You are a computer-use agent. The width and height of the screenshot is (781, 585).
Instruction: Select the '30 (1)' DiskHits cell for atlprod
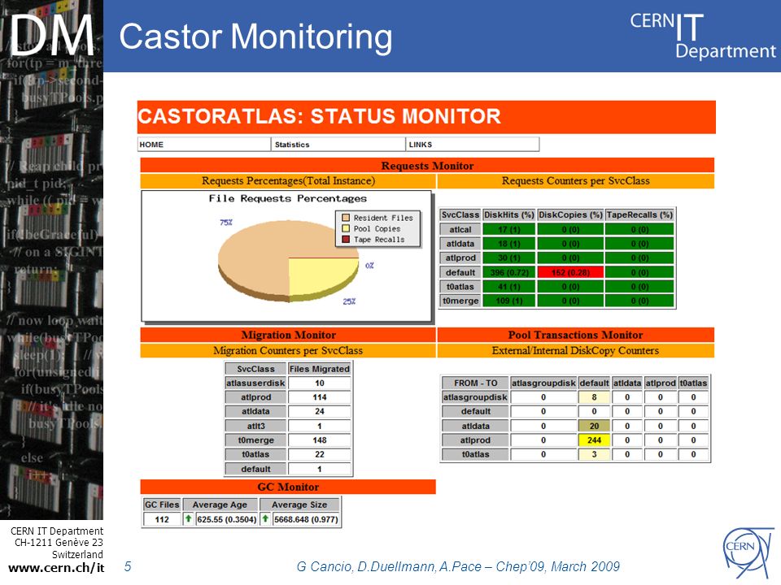(509, 258)
